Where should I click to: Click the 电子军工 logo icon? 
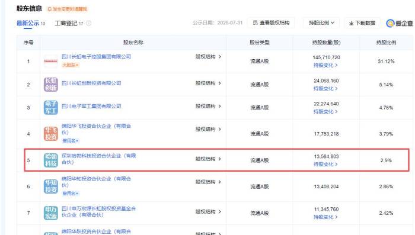tap(50, 108)
